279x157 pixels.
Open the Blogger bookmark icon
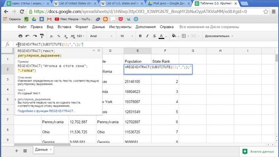[x=105, y=19]
